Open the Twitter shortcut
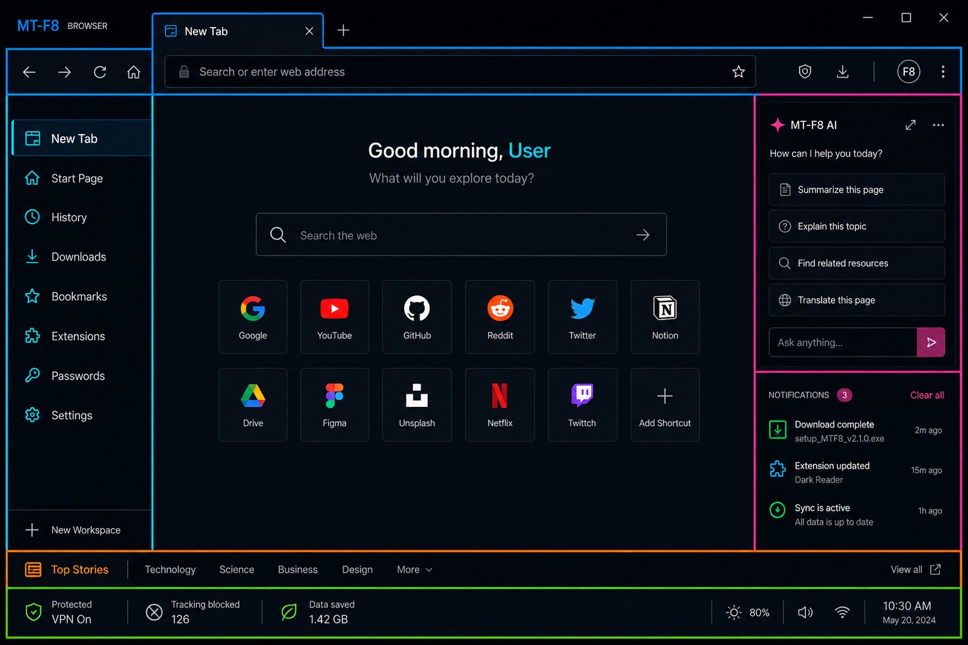The width and height of the screenshot is (968, 645). point(583,317)
